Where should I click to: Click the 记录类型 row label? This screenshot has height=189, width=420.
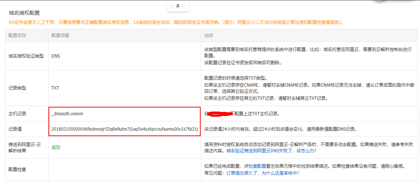pyautogui.click(x=17, y=88)
